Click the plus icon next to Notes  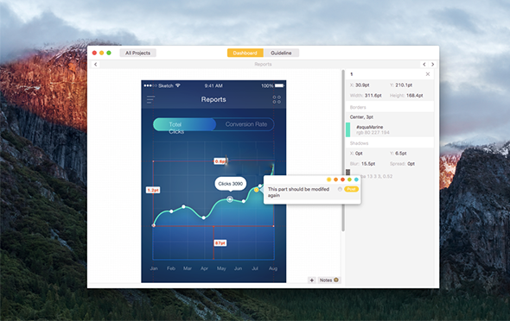click(x=311, y=280)
